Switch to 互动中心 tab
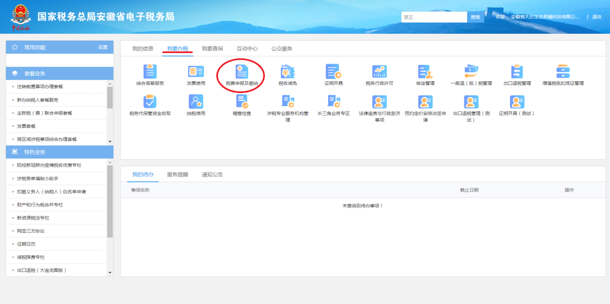The width and height of the screenshot is (610, 304). point(247,49)
